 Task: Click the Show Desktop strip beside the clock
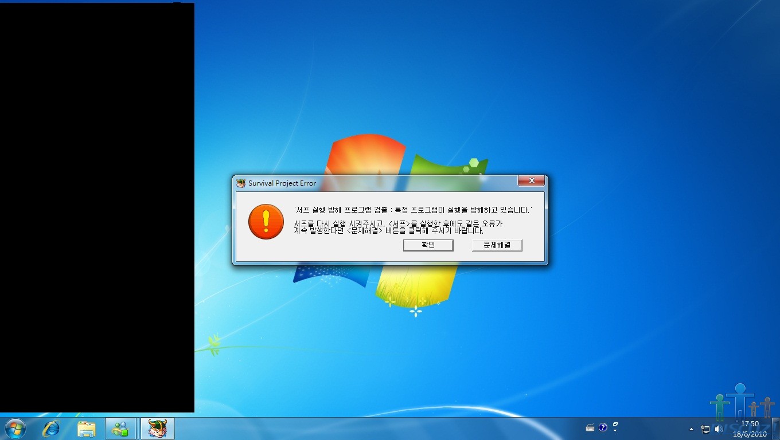(x=775, y=429)
